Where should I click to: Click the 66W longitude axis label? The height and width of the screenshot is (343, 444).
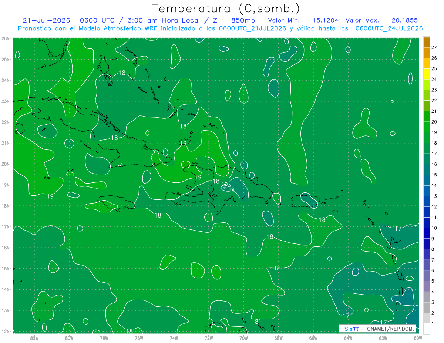tap(313, 338)
